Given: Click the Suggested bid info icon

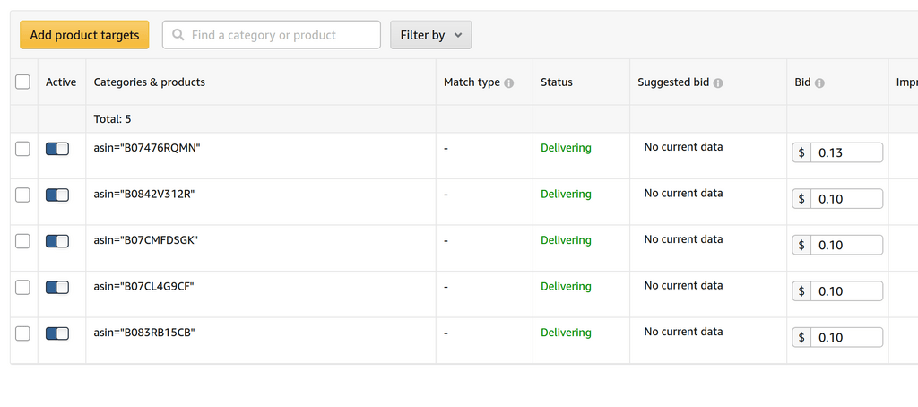Looking at the screenshot, I should click(x=718, y=83).
